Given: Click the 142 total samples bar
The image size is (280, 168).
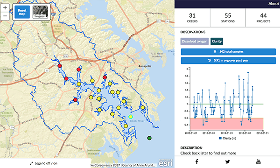Looking at the screenshot, I should [x=228, y=52].
